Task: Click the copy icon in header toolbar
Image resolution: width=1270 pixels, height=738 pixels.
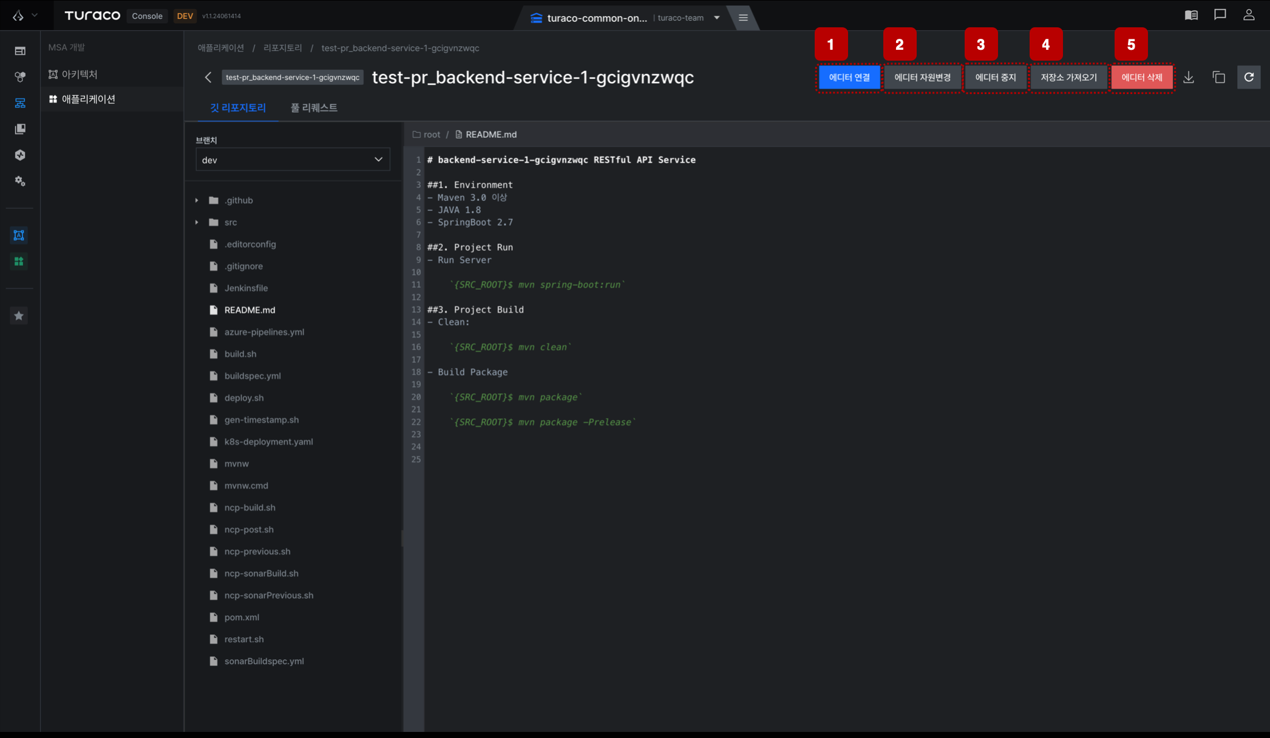Action: click(1219, 77)
